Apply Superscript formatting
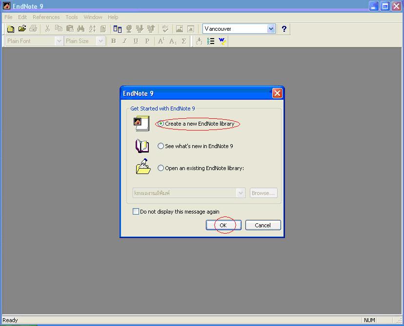 click(x=162, y=41)
